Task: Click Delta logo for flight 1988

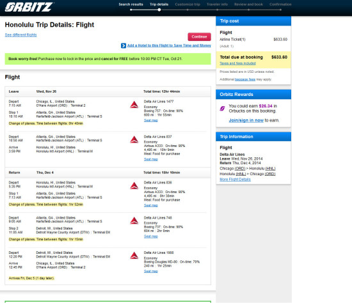Action: (x=134, y=256)
